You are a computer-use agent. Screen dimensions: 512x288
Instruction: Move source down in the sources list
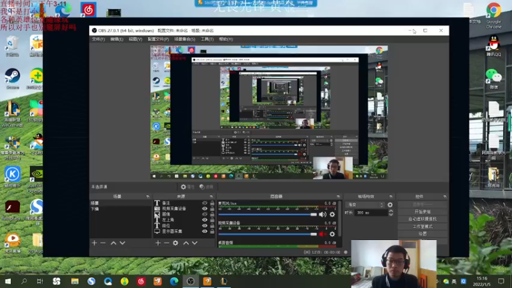(x=195, y=243)
